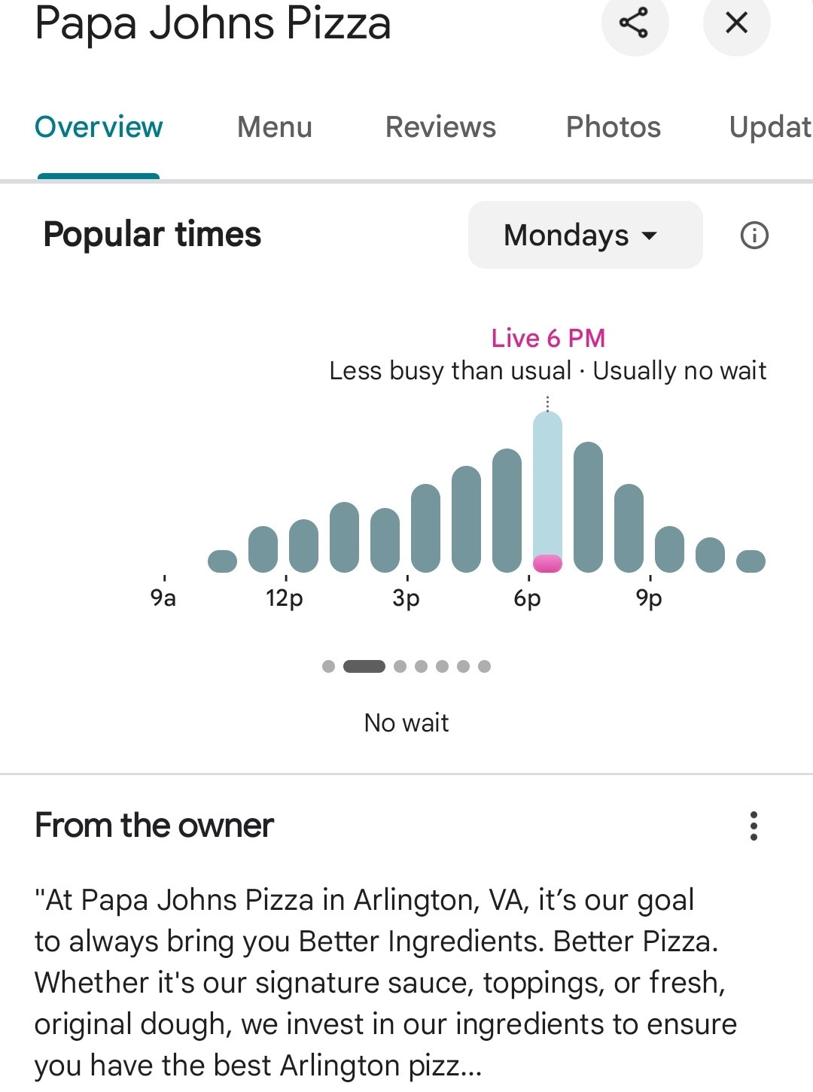
Task: Open the Popular times info icon
Action: click(754, 236)
